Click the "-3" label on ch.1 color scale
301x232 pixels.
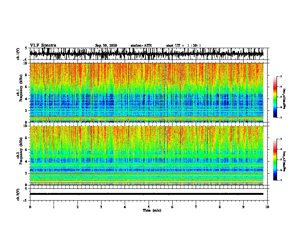coord(280,77)
